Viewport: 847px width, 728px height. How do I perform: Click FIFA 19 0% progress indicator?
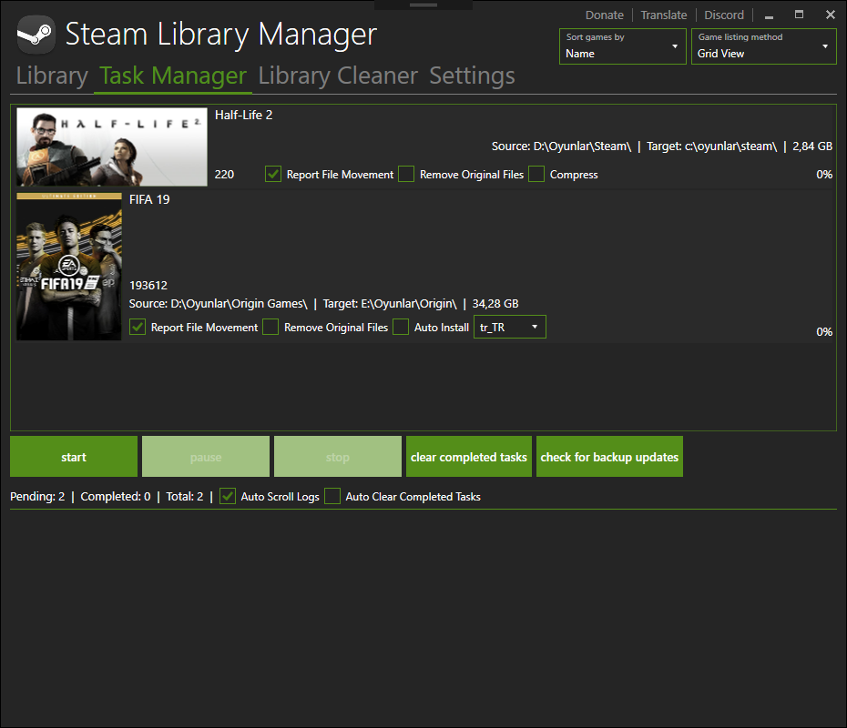824,332
